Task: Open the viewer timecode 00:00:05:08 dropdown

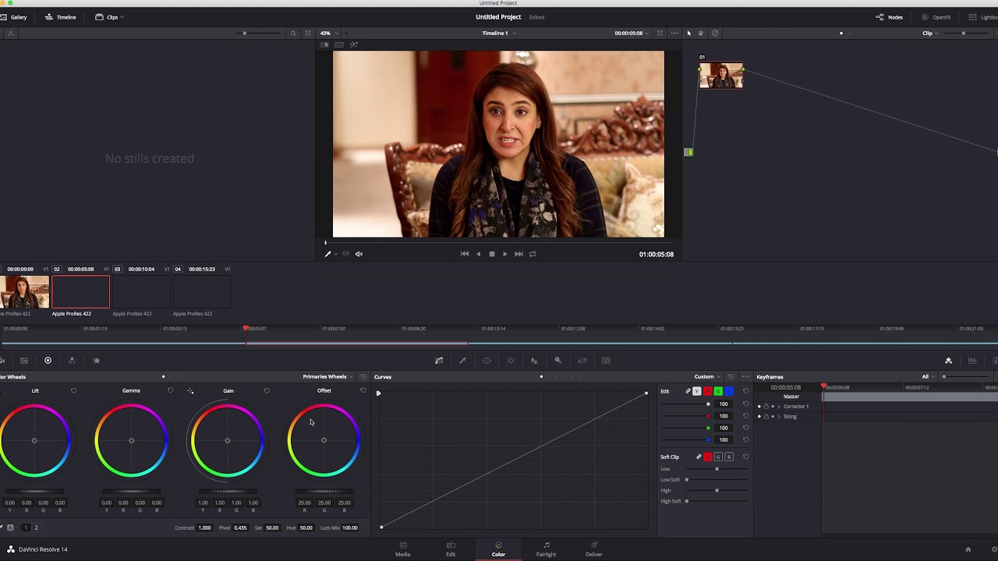Action: (632, 34)
